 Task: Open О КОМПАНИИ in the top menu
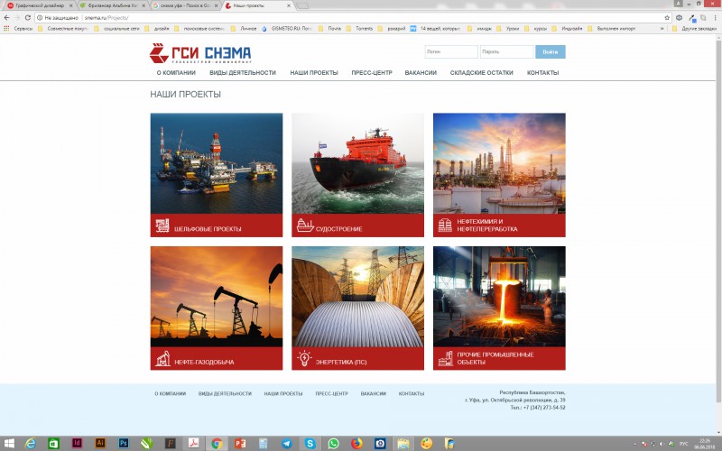click(x=176, y=73)
